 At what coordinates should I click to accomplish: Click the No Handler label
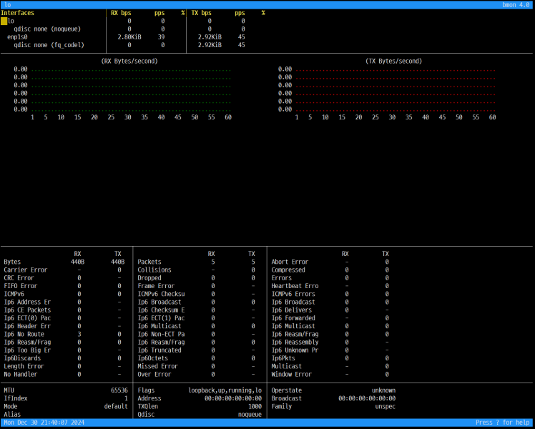pyautogui.click(x=21, y=374)
